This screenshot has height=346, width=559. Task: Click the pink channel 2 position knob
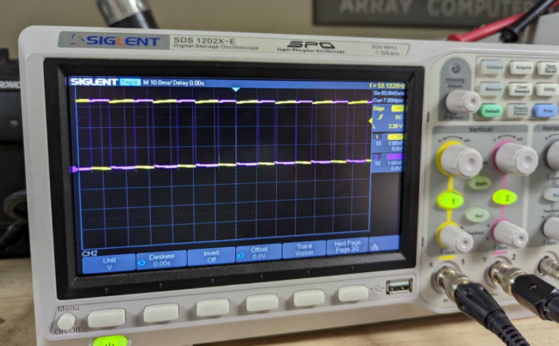coord(510,234)
